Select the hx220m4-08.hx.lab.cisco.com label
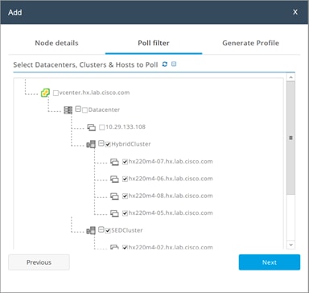Image resolution: width=309 pixels, height=293 pixels. pyautogui.click(x=171, y=196)
